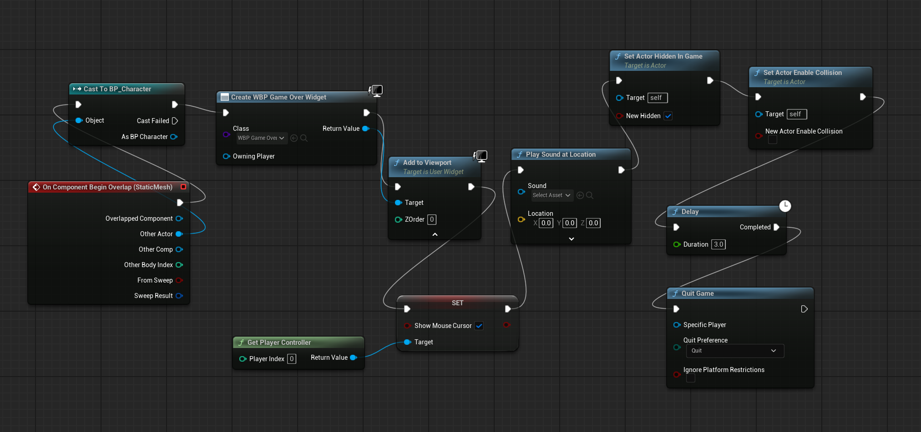
Task: Open the Select Asset sound dropdown
Action: tap(552, 195)
